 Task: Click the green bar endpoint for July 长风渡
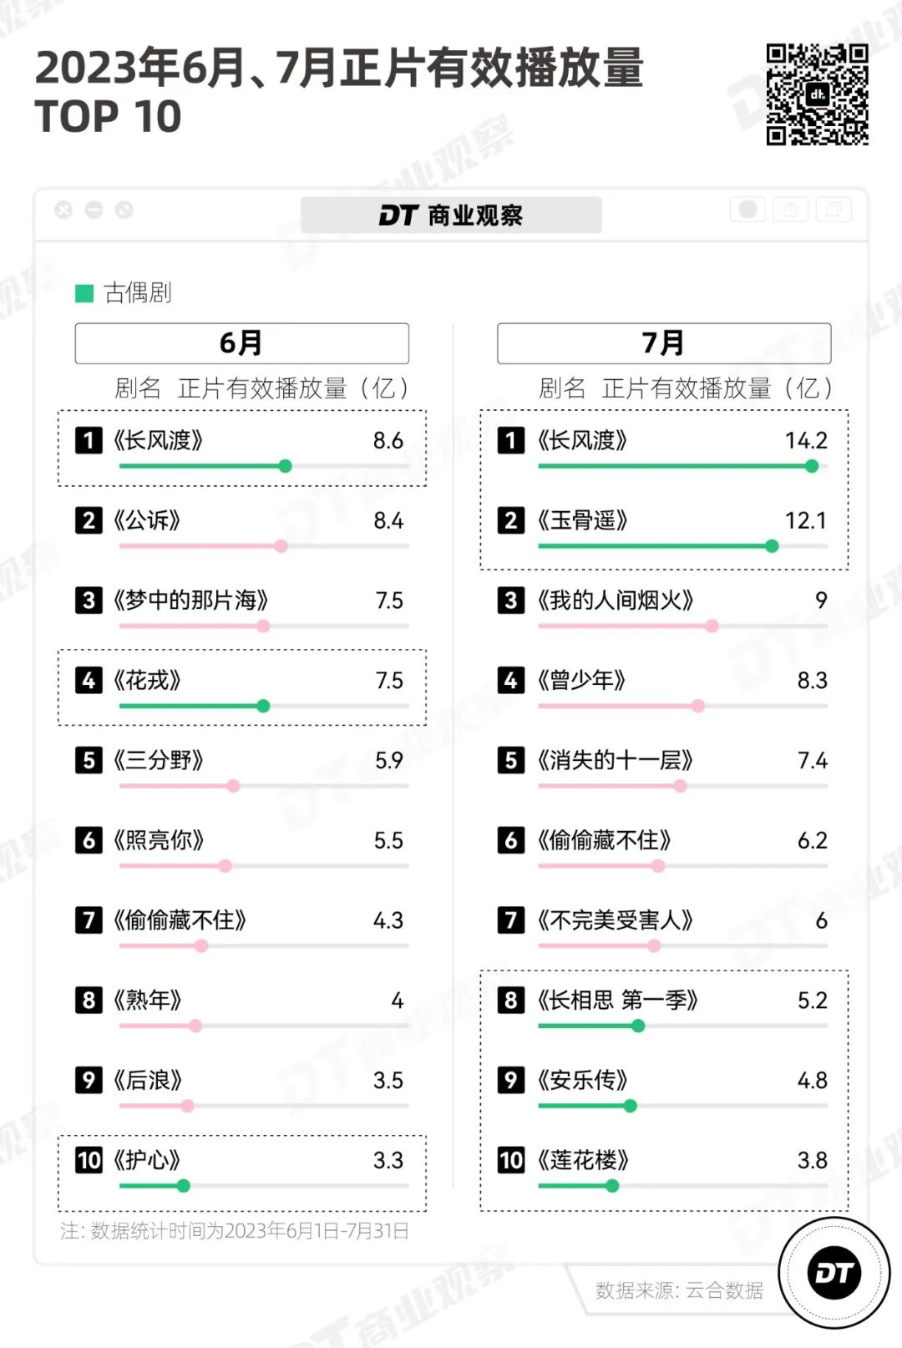click(x=812, y=466)
